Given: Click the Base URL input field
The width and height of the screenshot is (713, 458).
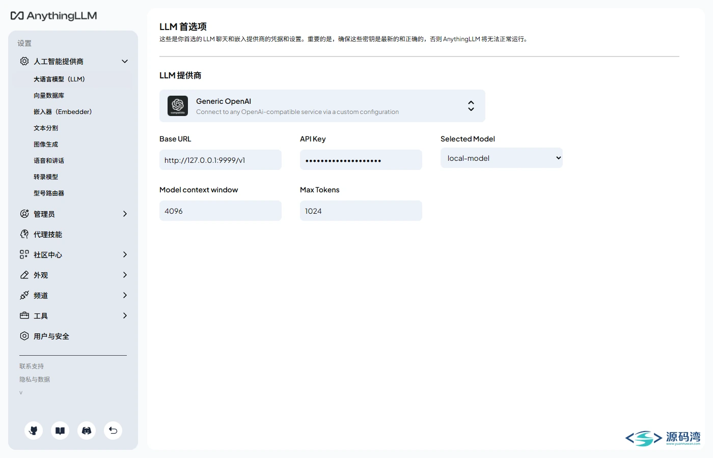Looking at the screenshot, I should 221,160.
